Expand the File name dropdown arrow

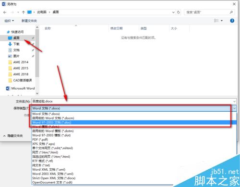pyautogui.click(x=234, y=101)
